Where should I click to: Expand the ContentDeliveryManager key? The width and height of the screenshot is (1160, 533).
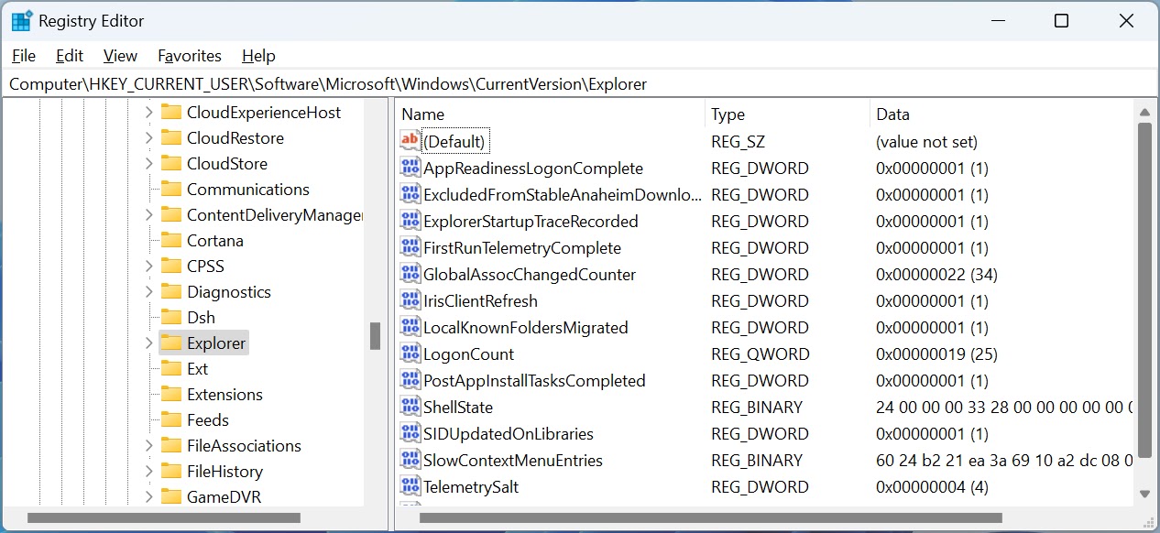pos(148,214)
